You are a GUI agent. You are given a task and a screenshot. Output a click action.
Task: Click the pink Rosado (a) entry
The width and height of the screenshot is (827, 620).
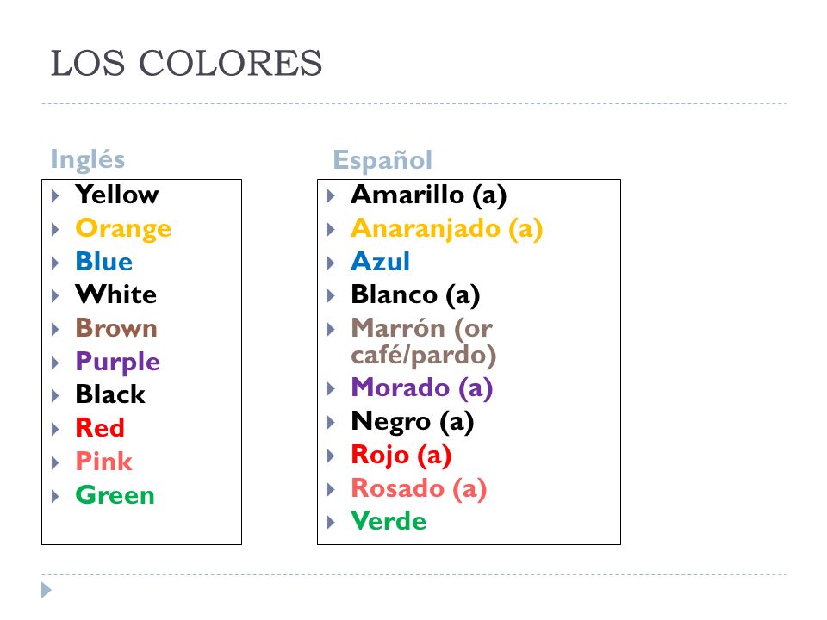(419, 488)
